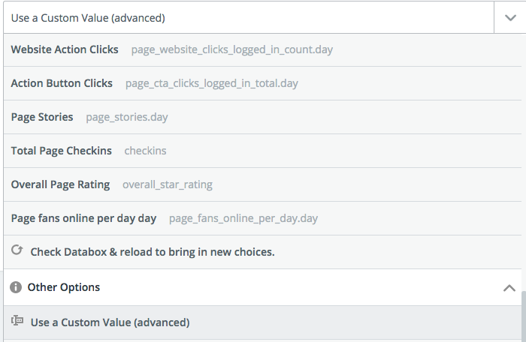Click the info icon next to Other Options
The height and width of the screenshot is (342, 526).
(16, 287)
